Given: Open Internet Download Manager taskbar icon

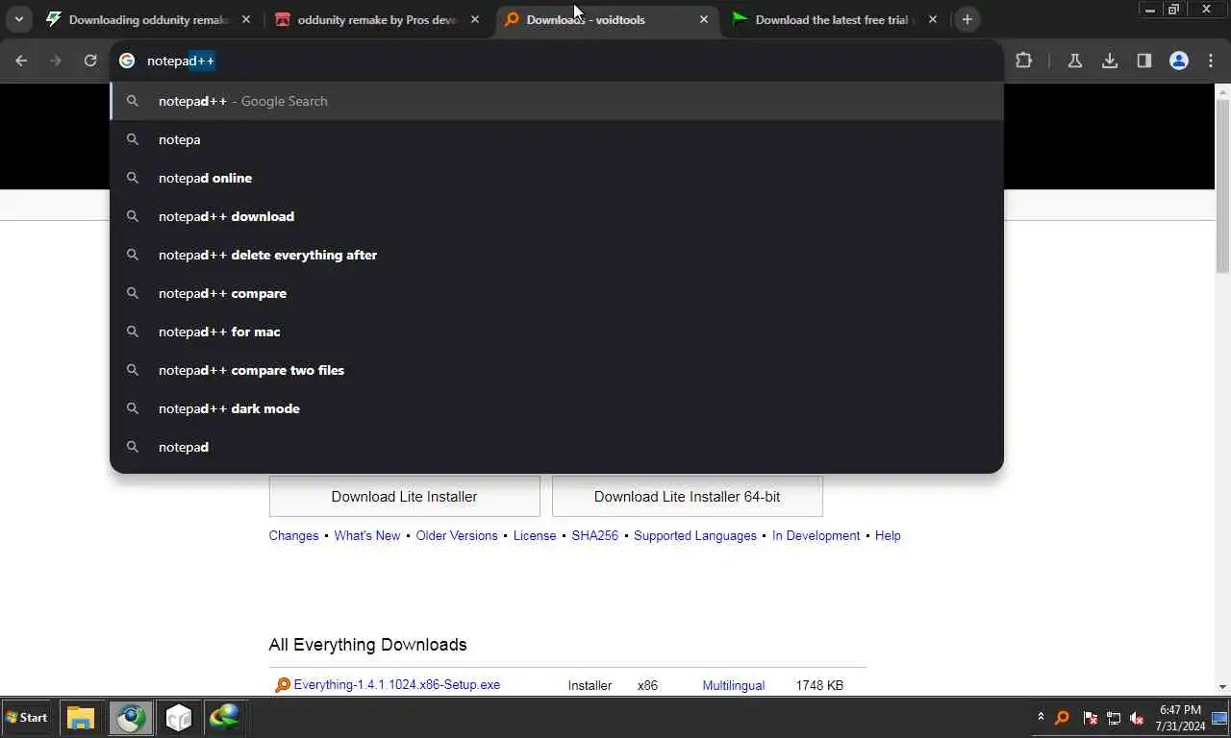Looking at the screenshot, I should tap(225, 718).
